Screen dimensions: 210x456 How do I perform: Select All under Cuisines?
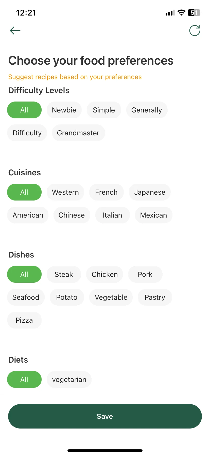pyautogui.click(x=24, y=192)
